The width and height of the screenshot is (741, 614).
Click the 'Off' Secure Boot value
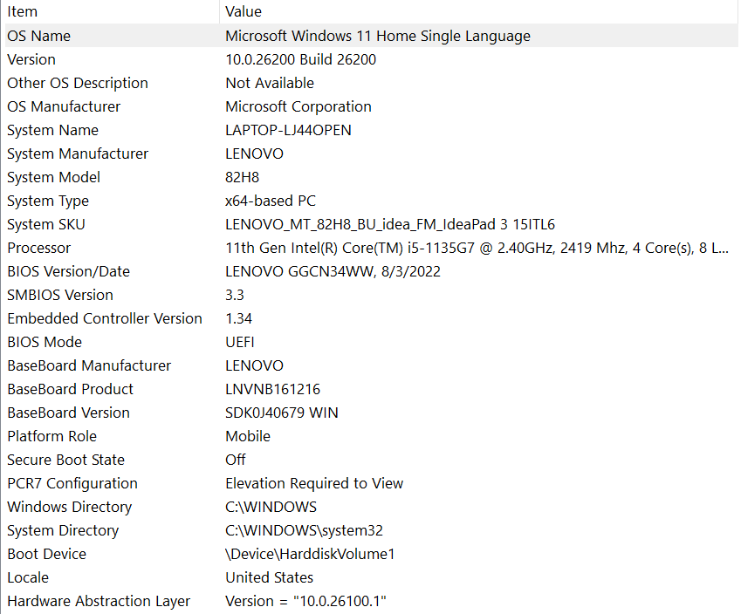[236, 460]
